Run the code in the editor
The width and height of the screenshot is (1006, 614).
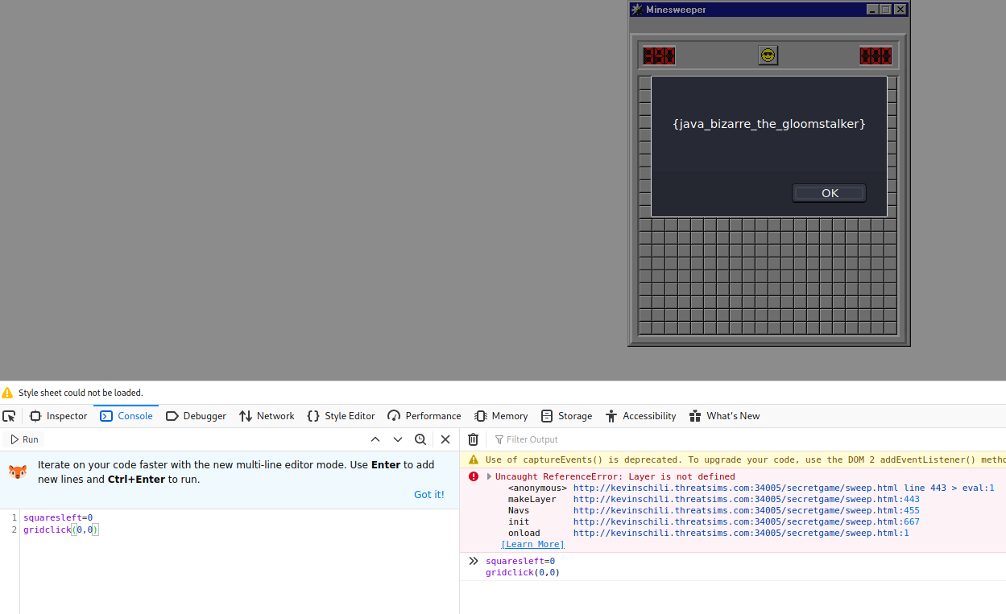pyautogui.click(x=24, y=439)
